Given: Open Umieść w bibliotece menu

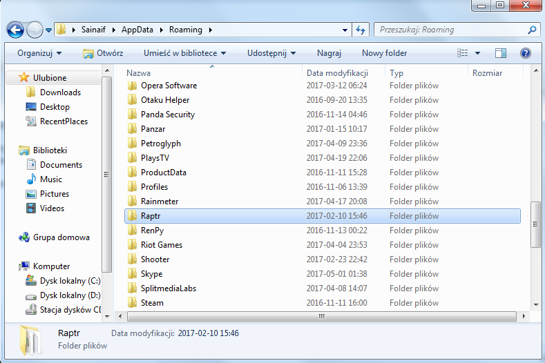Looking at the screenshot, I should tap(184, 53).
